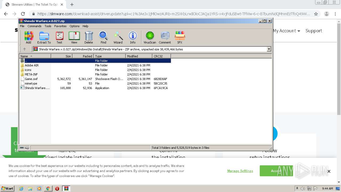Open the media player taskbar icon
The height and width of the screenshot is (192, 341).
point(39,189)
